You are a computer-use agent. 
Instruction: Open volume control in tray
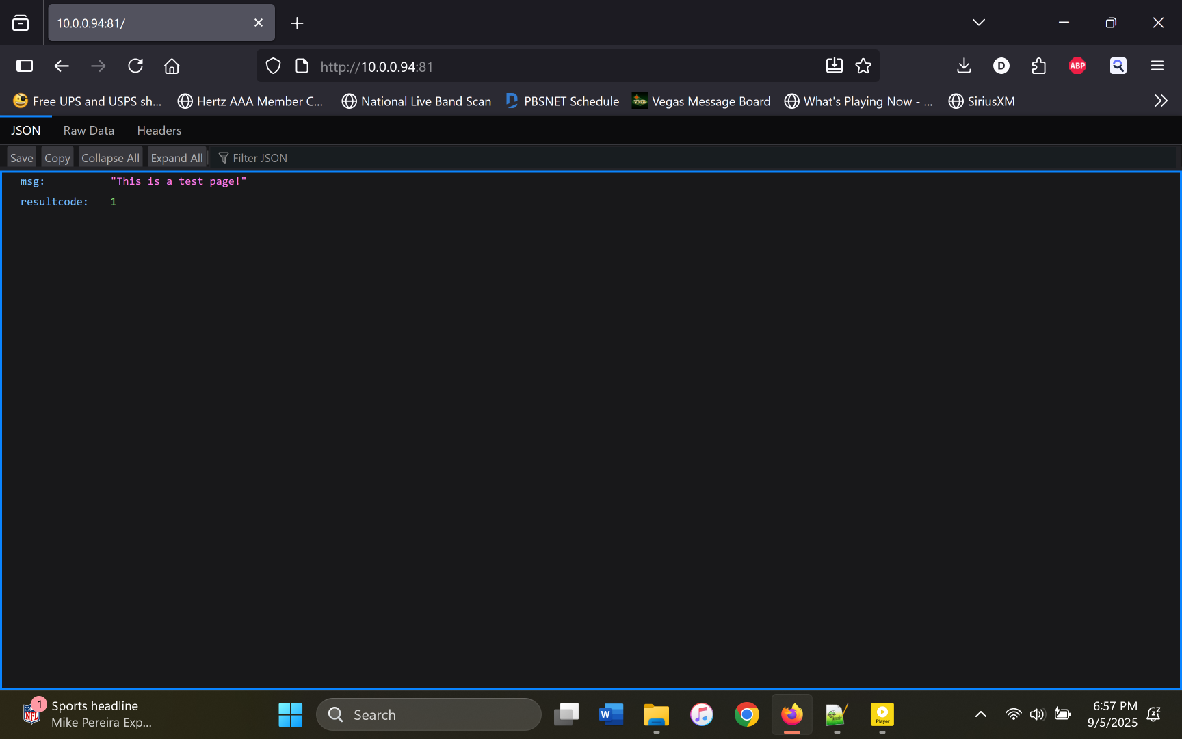1038,714
